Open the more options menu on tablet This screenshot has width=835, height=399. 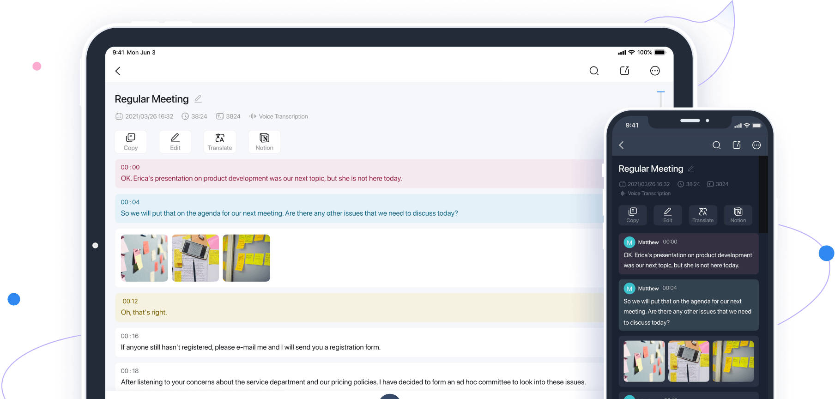coord(655,71)
